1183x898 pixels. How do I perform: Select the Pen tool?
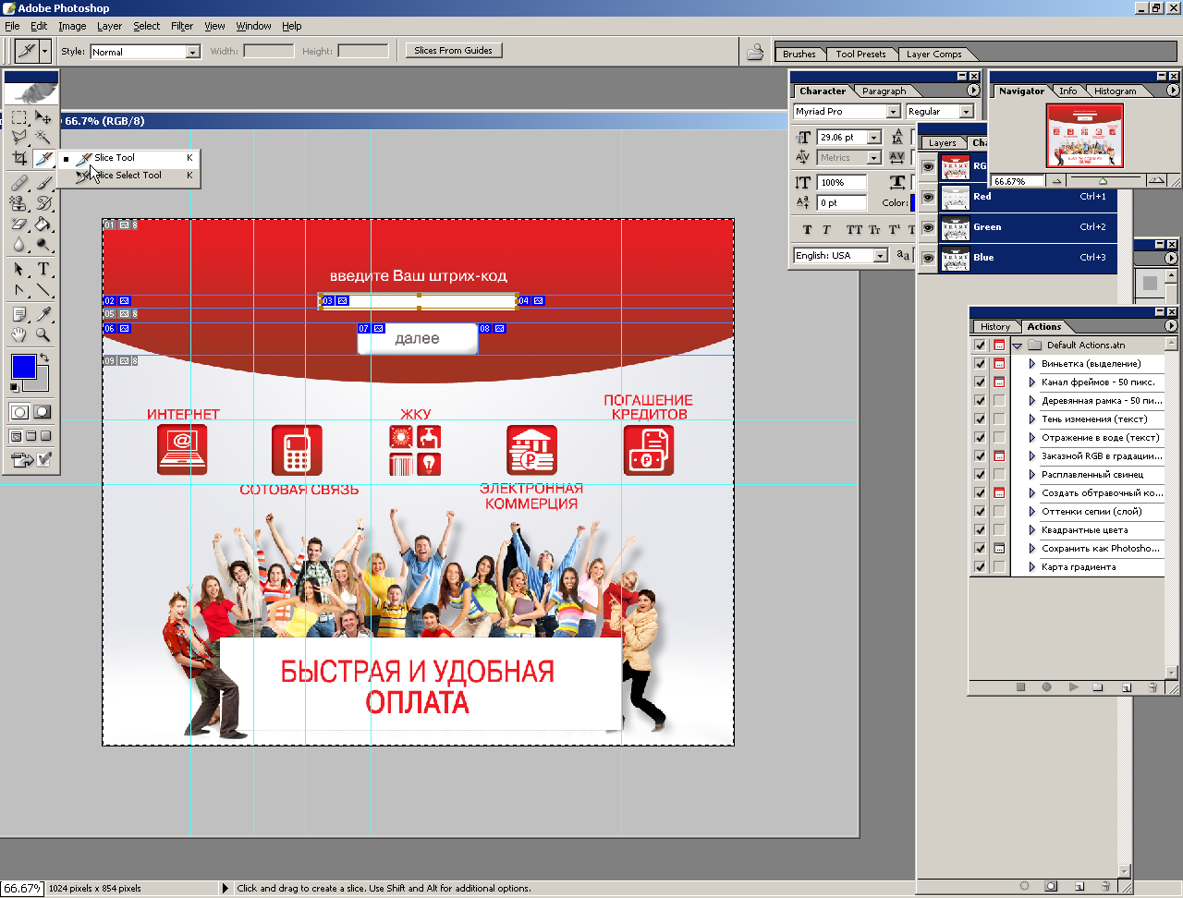(19, 290)
